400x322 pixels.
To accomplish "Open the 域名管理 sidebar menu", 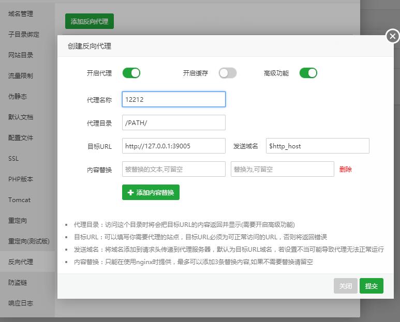I will tap(21, 14).
